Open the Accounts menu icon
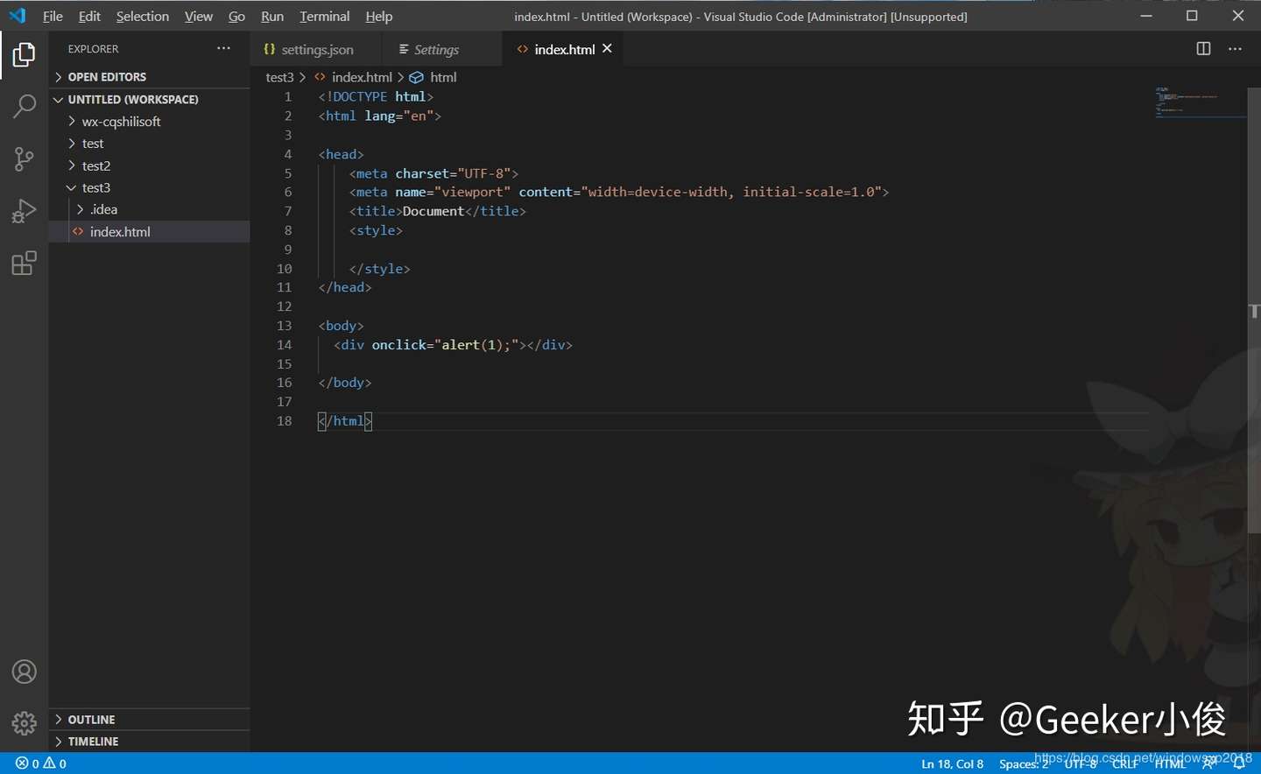 [x=24, y=672]
